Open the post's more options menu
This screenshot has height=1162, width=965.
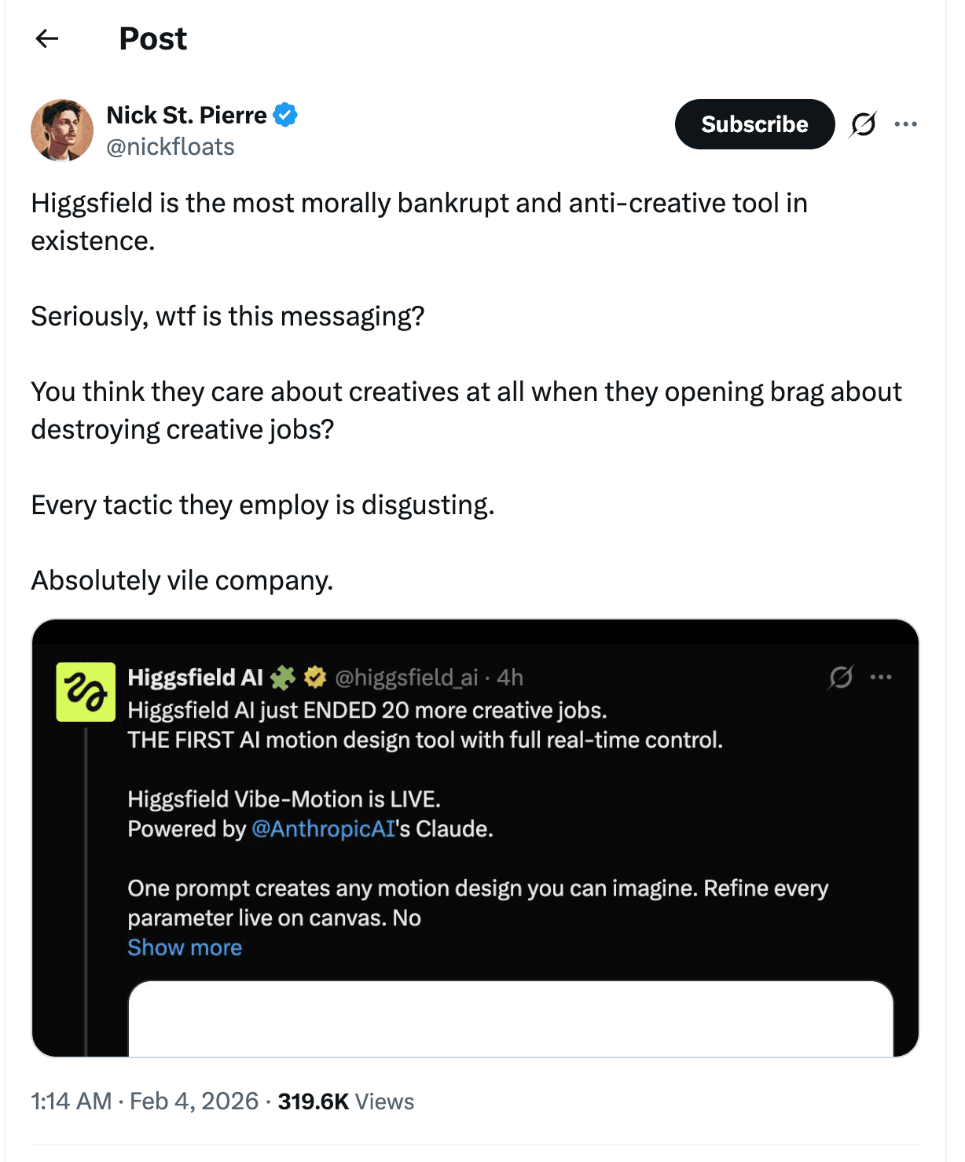pos(906,124)
